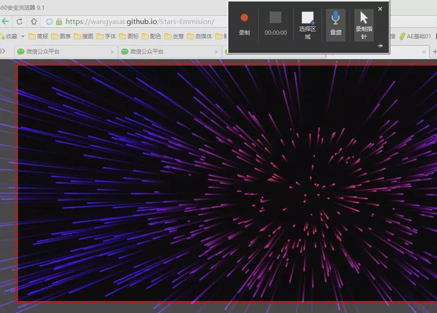Click the stop recording square
Viewport: 437px width, 313px height.
275,18
